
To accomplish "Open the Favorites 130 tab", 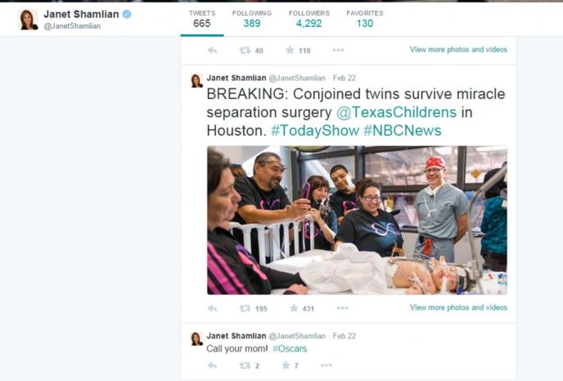I will 365,19.
